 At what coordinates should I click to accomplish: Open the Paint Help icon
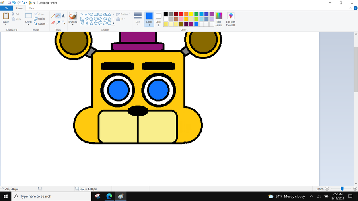coord(356,8)
